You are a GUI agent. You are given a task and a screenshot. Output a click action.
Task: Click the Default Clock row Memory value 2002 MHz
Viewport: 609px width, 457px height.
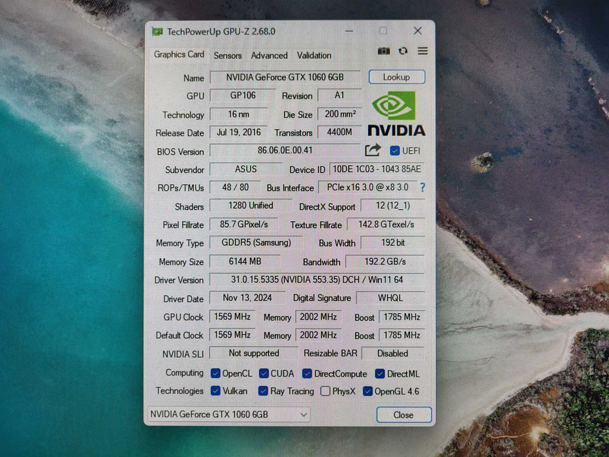point(318,335)
